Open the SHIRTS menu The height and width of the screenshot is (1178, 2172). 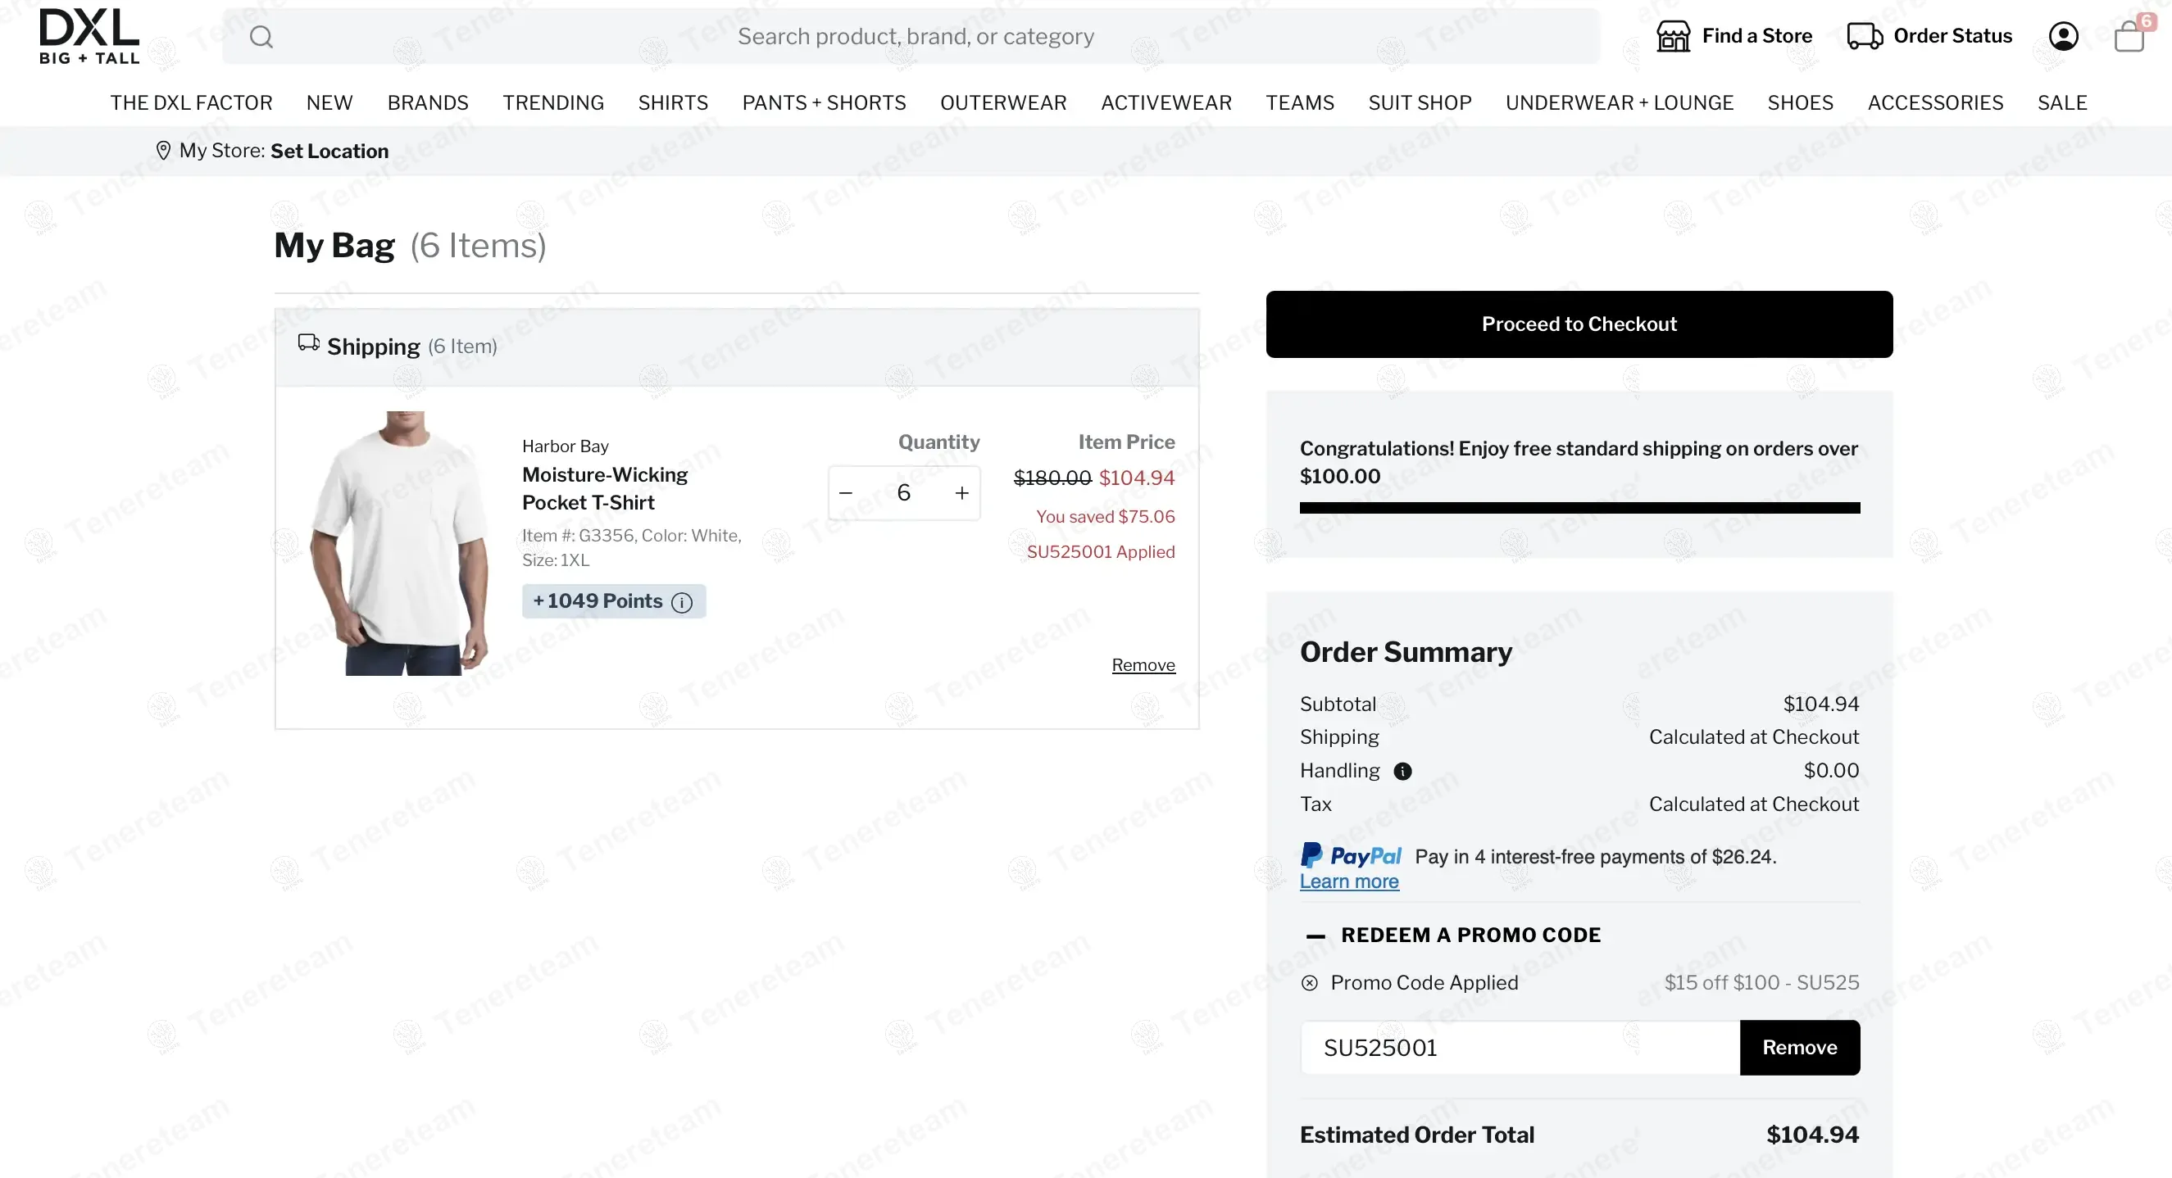[673, 102]
